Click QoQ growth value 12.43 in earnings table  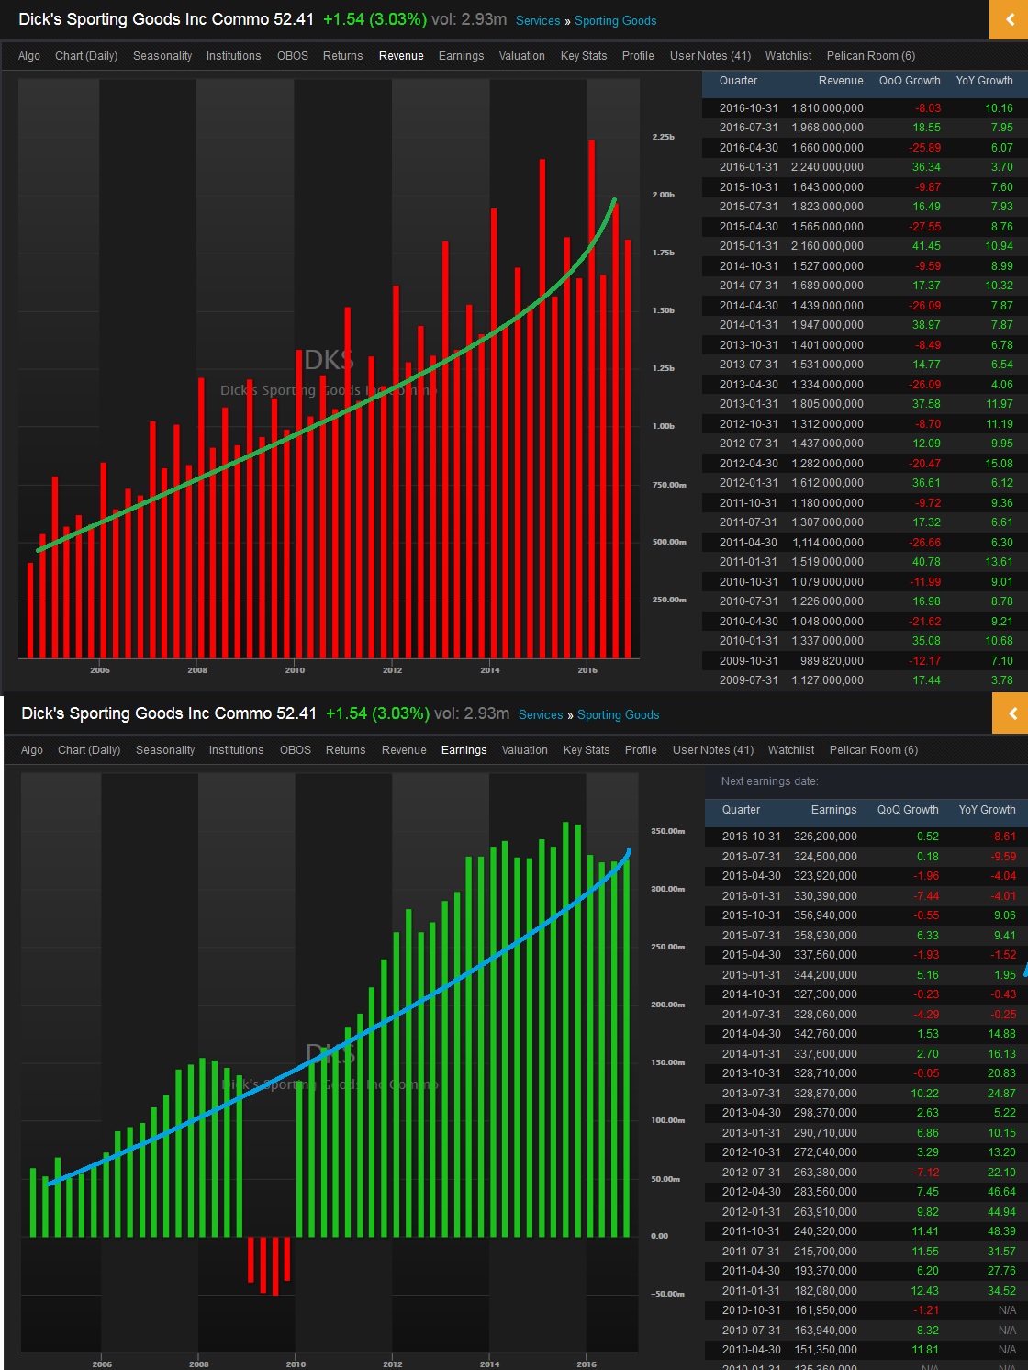pyautogui.click(x=924, y=1291)
